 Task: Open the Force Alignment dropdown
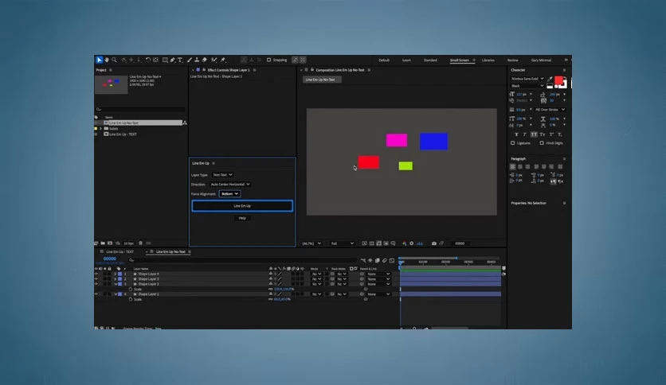pos(229,194)
